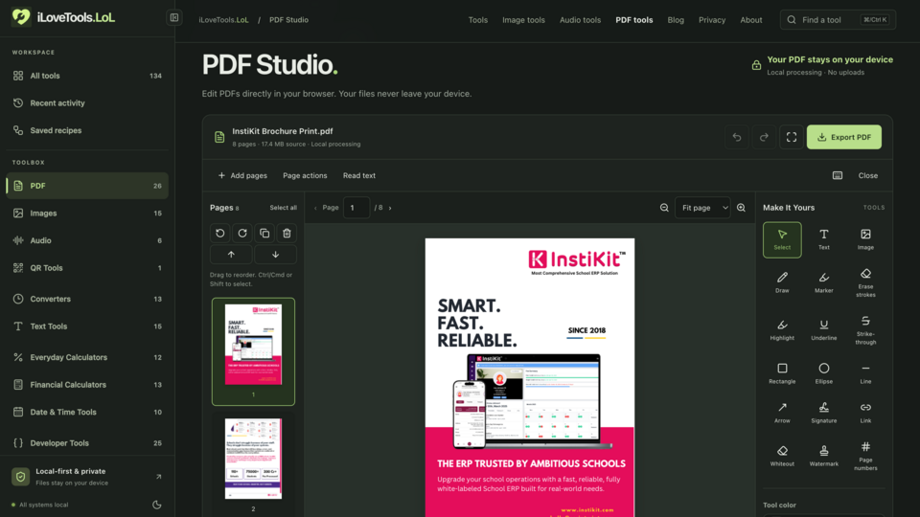Viewport: 920px width, 517px height.
Task: Zoom out of the PDF page
Action: pyautogui.click(x=664, y=208)
